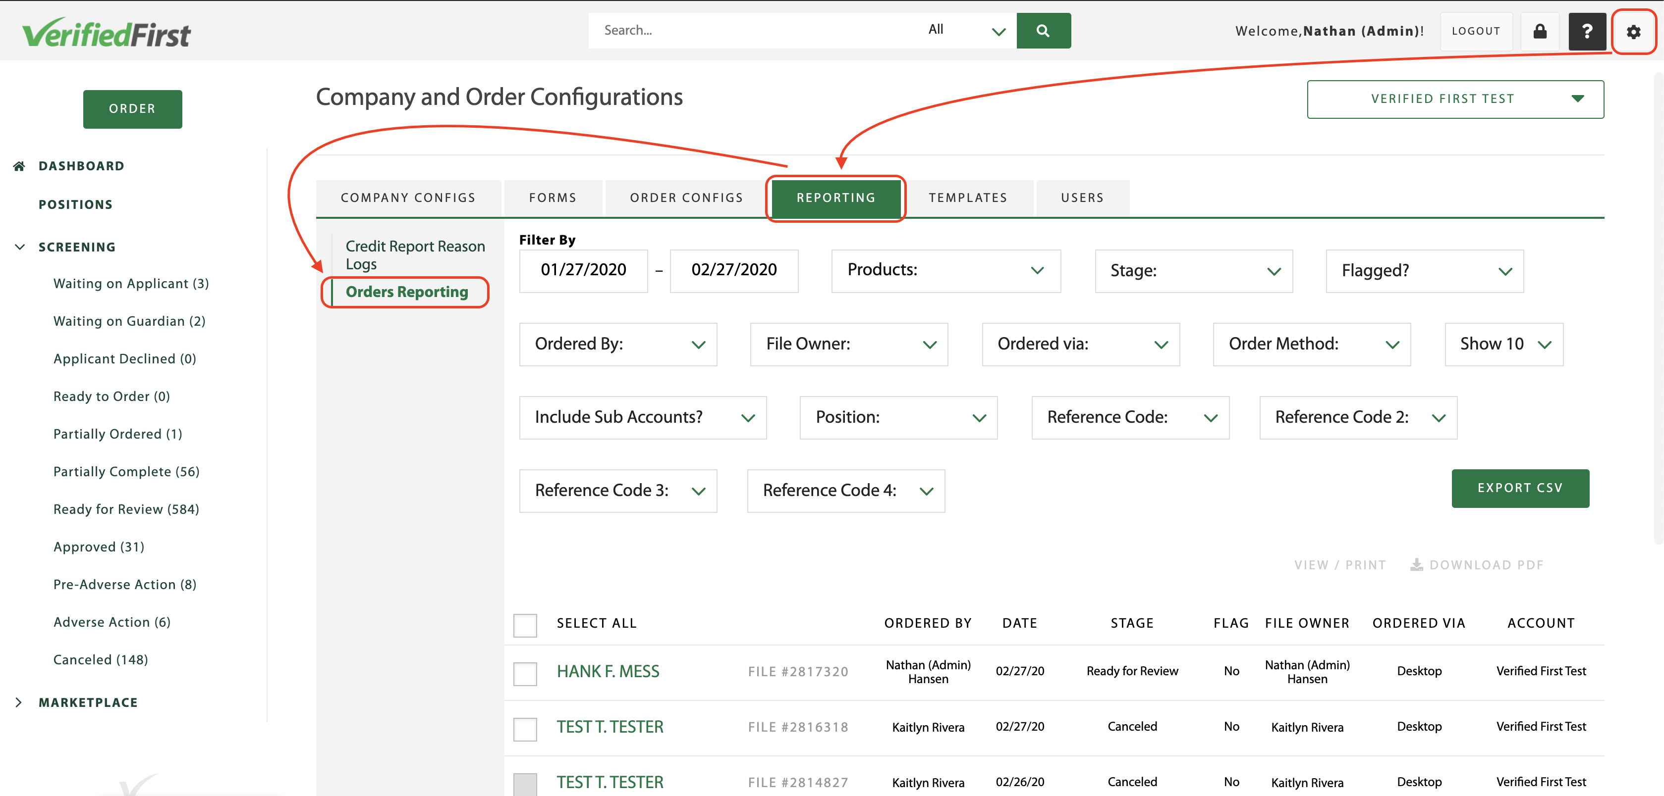
Task: Switch to the Users tab
Action: click(1083, 198)
